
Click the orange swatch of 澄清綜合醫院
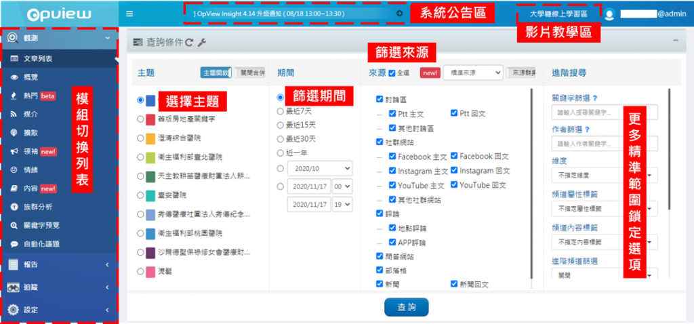click(150, 138)
